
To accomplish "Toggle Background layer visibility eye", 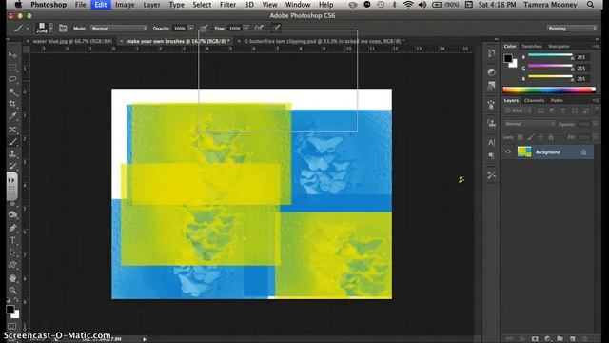I will pos(508,152).
